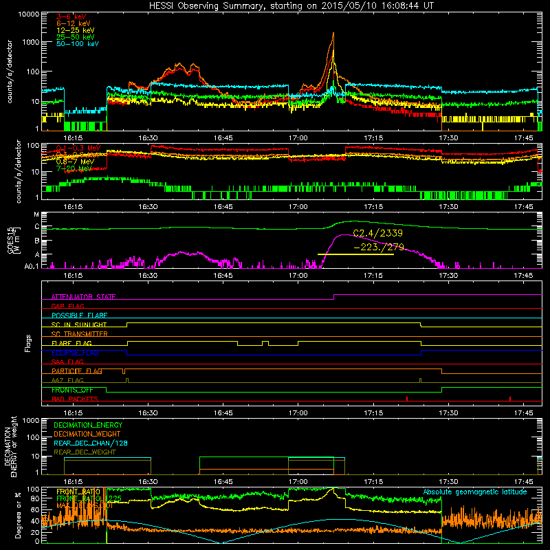The width and height of the screenshot is (550, 550).
Task: Select the cyan "50-100 keV" legend label
Action: (77, 44)
